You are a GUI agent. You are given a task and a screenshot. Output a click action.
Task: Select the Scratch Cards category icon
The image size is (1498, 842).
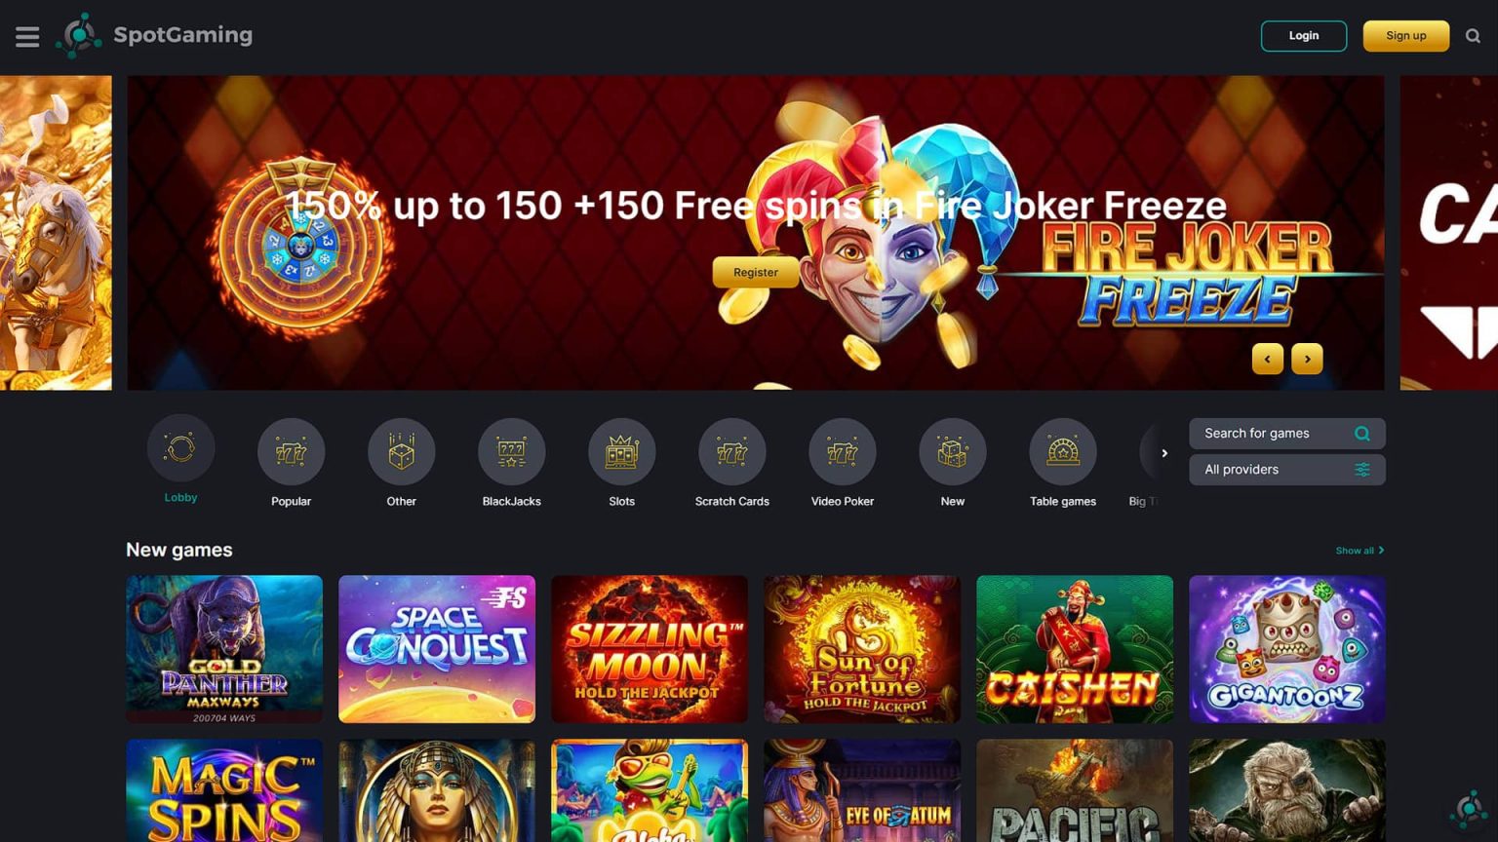731,452
